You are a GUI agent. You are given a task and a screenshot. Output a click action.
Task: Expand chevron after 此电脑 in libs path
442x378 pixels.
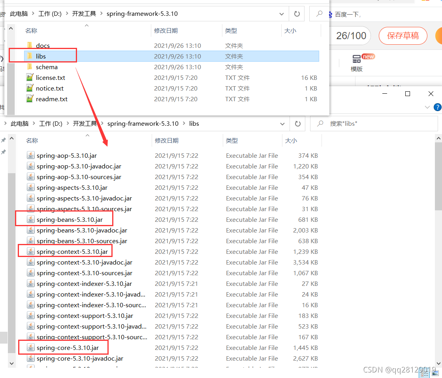pyautogui.click(x=34, y=123)
